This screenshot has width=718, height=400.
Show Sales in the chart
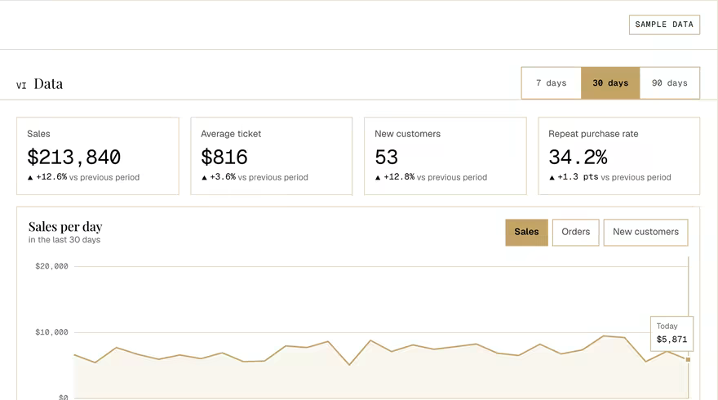coord(526,233)
